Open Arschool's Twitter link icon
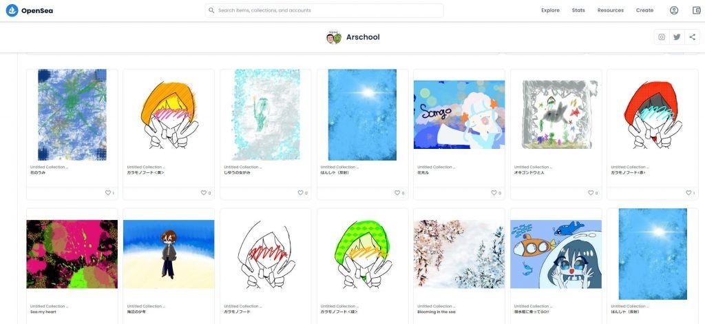The height and width of the screenshot is (324, 705). pyautogui.click(x=677, y=37)
